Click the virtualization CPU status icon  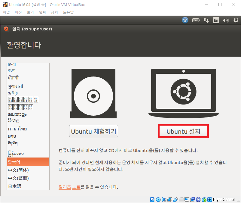tap(198, 199)
